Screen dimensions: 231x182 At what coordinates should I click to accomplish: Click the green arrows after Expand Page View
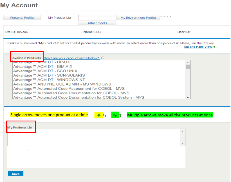tap(214, 47)
